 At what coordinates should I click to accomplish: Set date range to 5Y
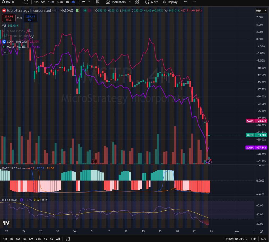pos(52,239)
